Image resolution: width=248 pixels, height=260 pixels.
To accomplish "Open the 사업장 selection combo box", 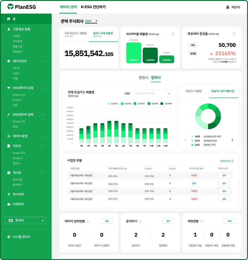I will (x=152, y=93).
